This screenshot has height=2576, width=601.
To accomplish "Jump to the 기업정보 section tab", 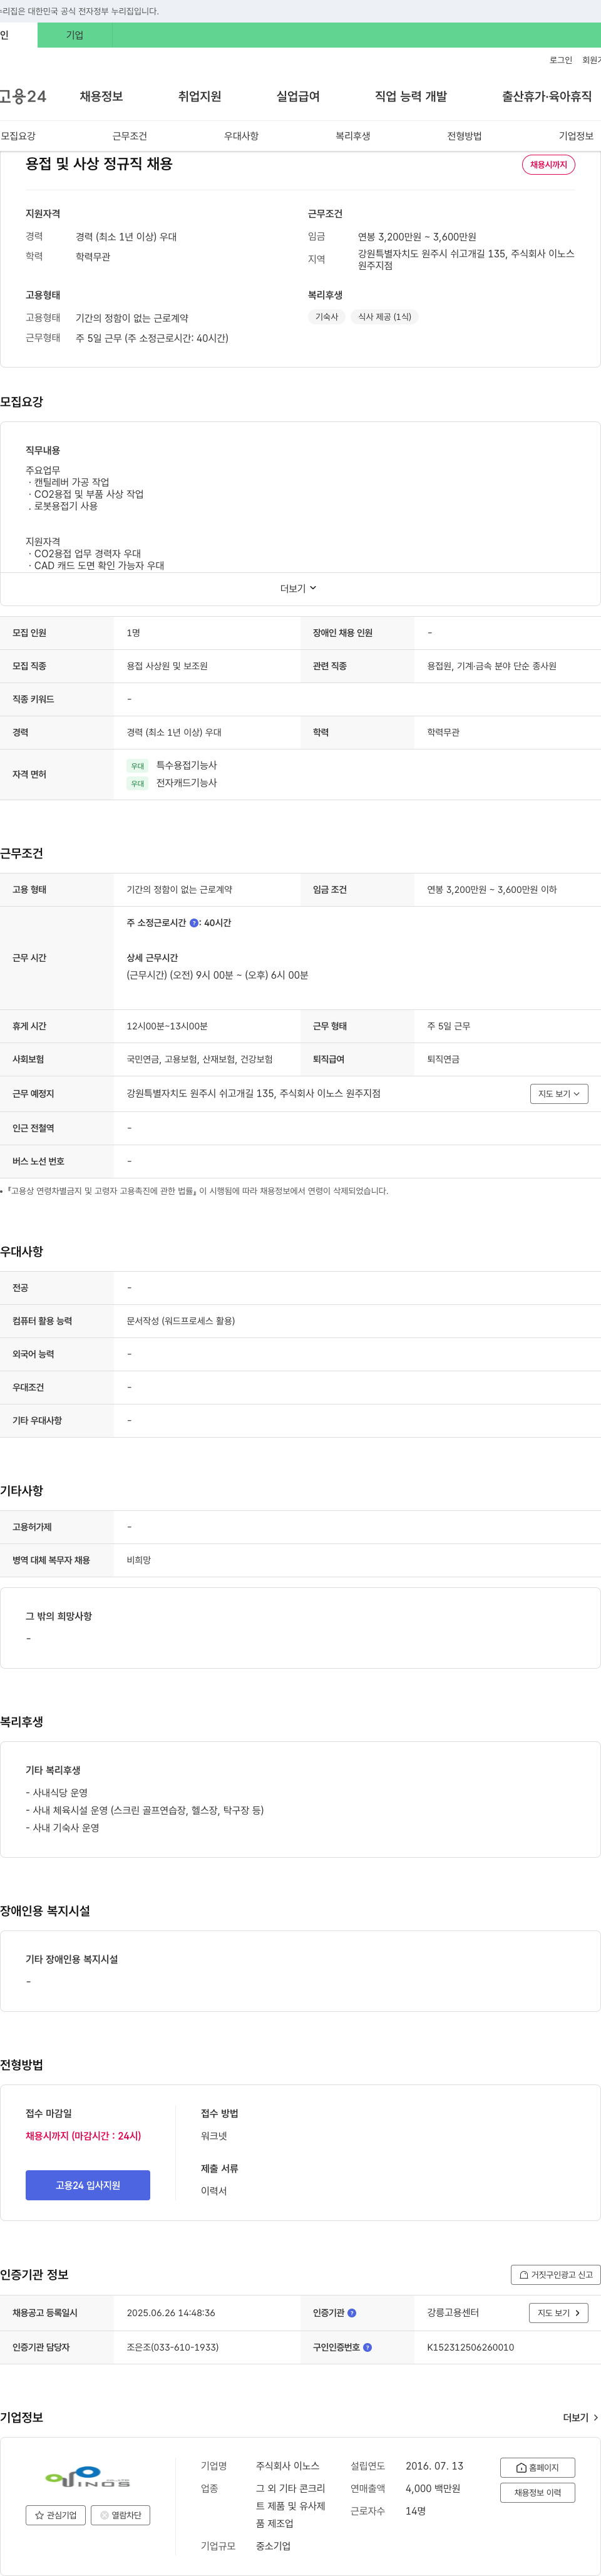I will 576,136.
